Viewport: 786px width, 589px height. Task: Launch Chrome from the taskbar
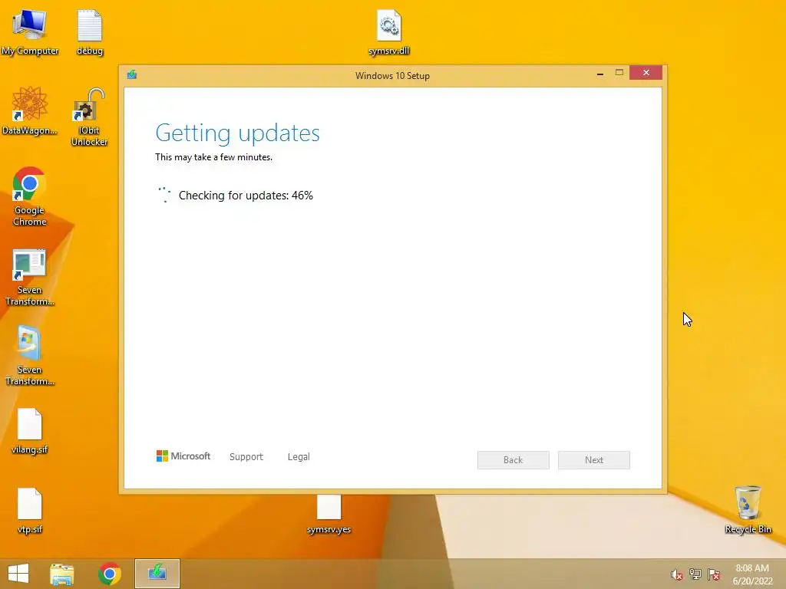109,574
